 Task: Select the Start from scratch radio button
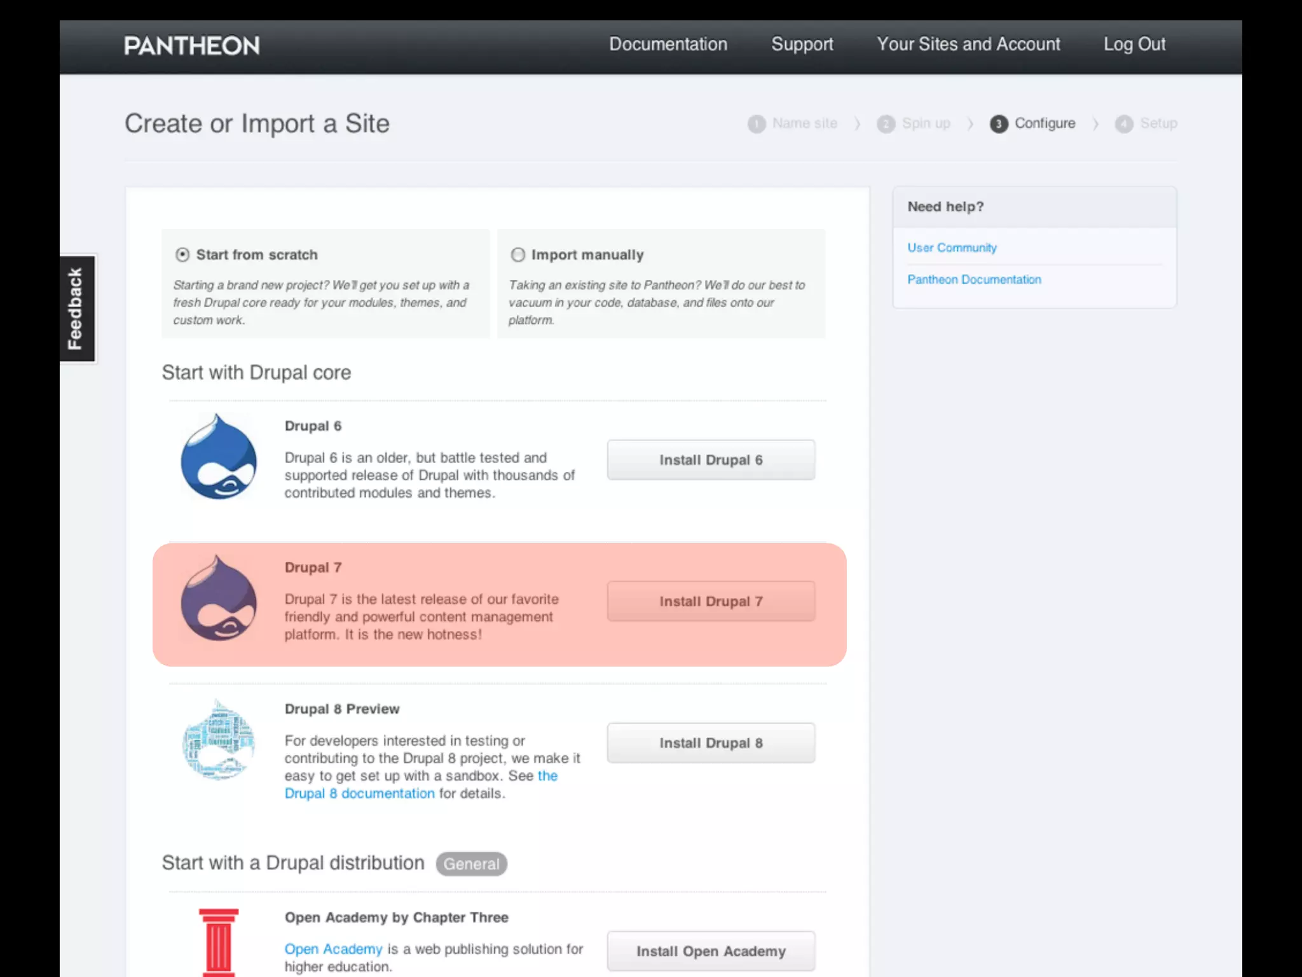182,255
